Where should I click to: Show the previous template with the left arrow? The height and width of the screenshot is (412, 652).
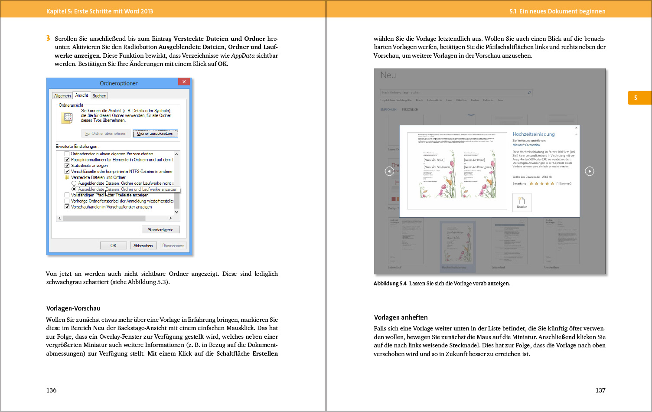pos(389,171)
